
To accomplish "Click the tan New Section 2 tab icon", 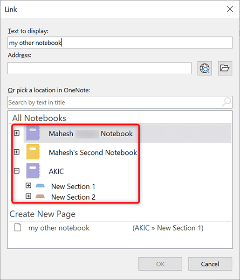I will pos(40,196).
